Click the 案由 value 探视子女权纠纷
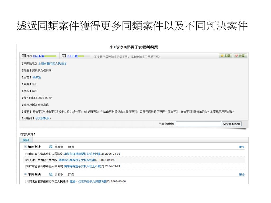The height and width of the screenshot is (203, 271). click(x=42, y=70)
